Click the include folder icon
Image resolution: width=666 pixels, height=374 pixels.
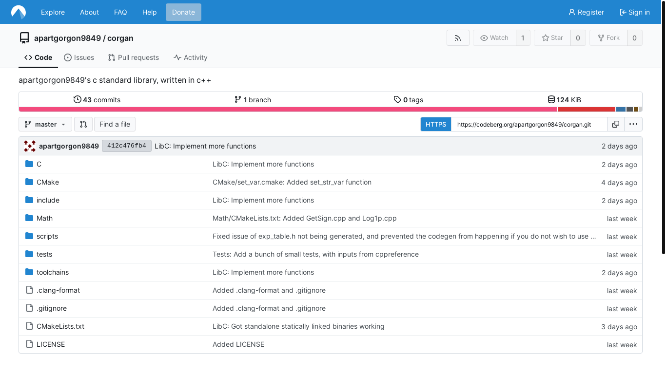29,200
